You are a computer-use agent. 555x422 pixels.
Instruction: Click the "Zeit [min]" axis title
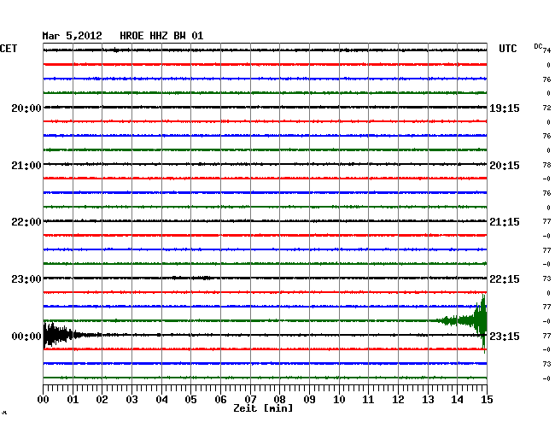point(263,408)
